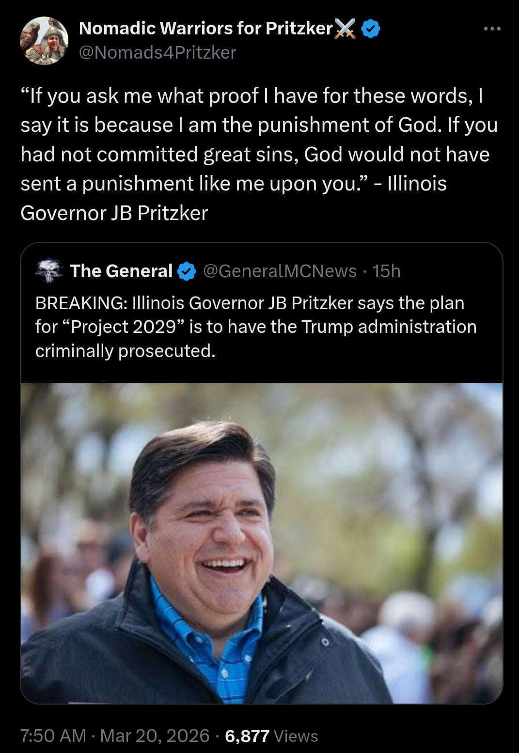Click the Nomadic Warriors profile avatar

[44, 40]
